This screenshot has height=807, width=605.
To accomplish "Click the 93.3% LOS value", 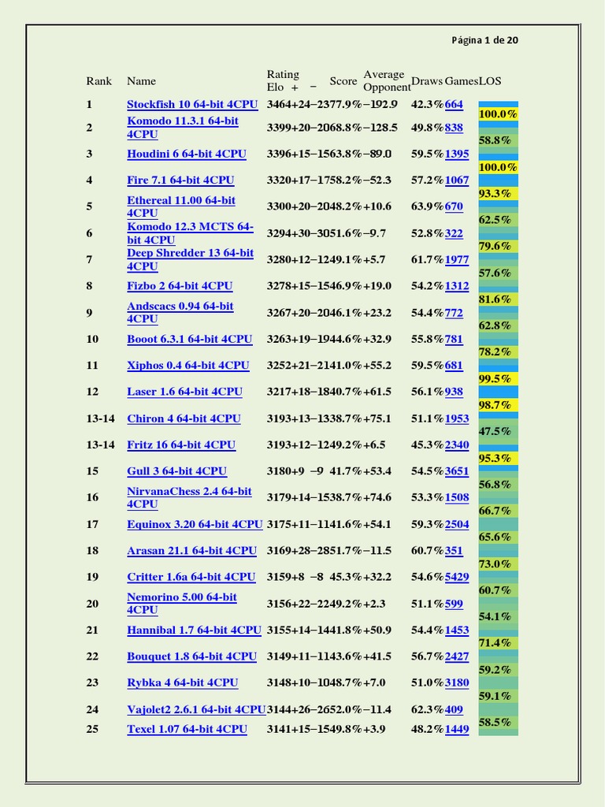I will 495,194.
